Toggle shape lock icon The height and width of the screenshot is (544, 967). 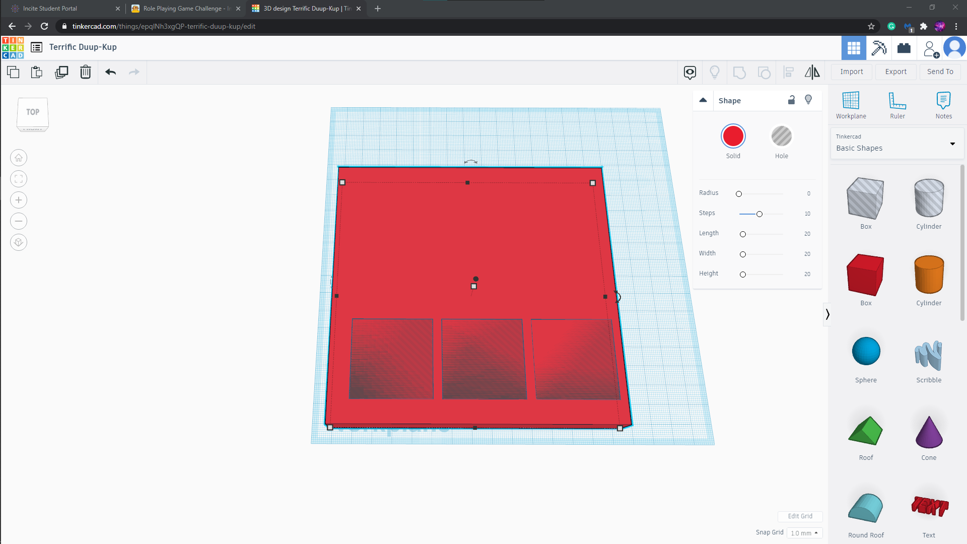791,100
